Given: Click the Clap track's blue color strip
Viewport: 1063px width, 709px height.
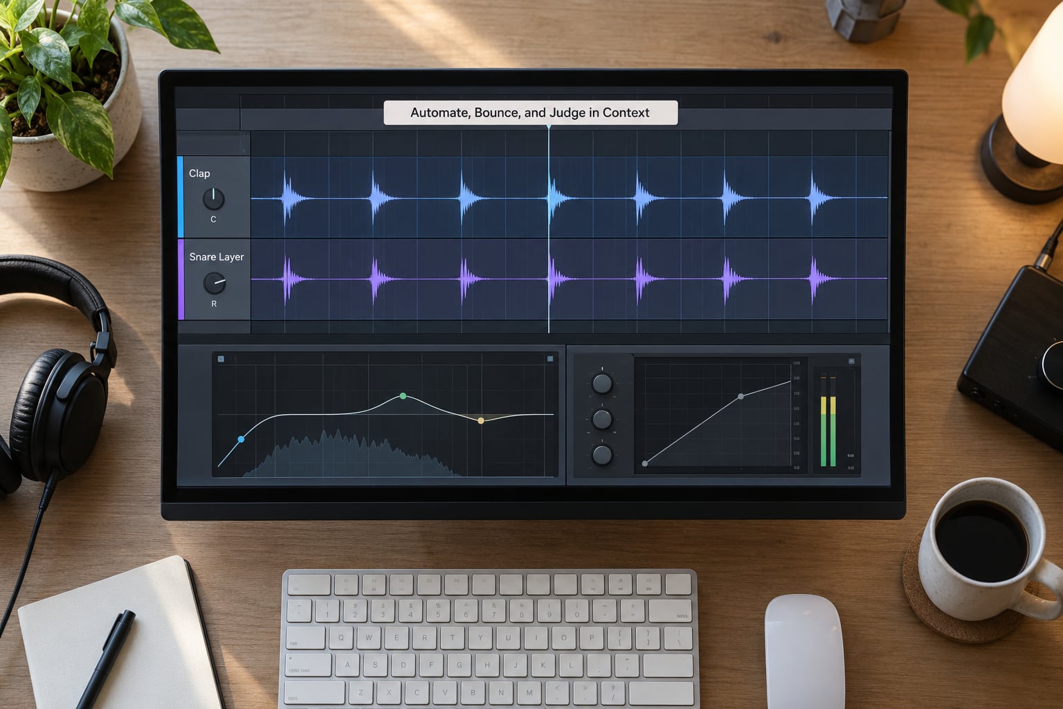Looking at the screenshot, I should pyautogui.click(x=181, y=197).
